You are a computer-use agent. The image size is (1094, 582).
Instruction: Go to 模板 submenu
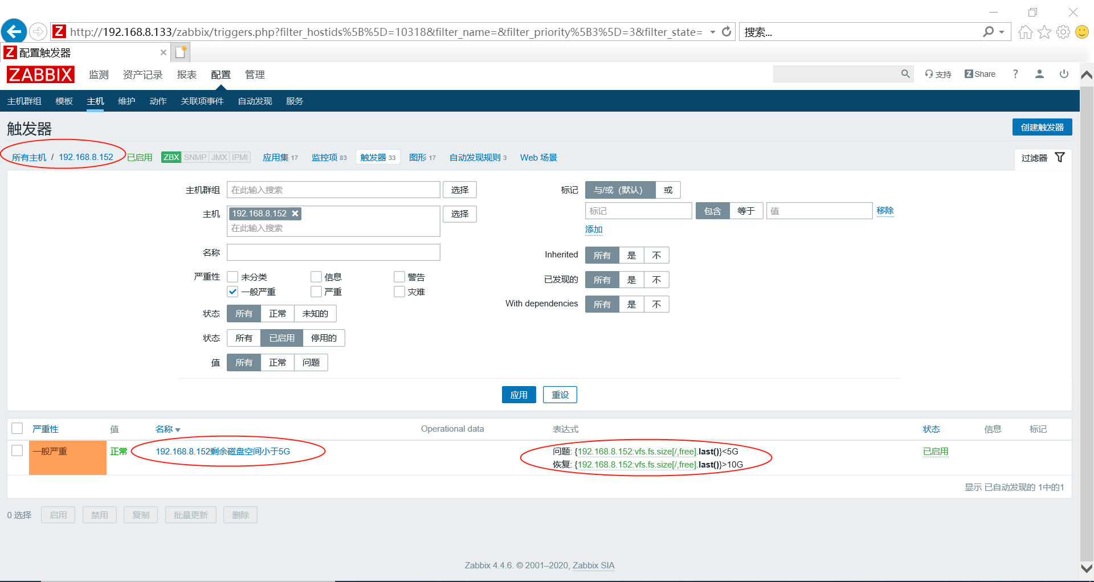pyautogui.click(x=64, y=101)
